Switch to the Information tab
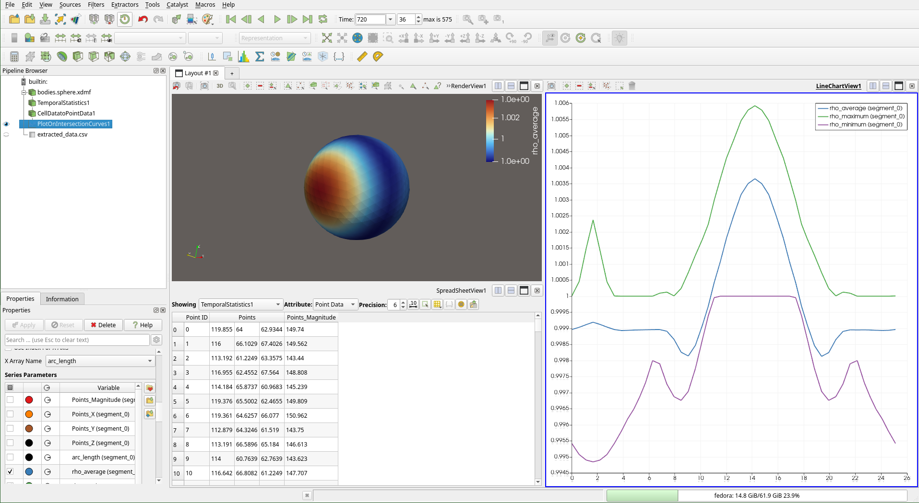919x503 pixels. pyautogui.click(x=62, y=299)
